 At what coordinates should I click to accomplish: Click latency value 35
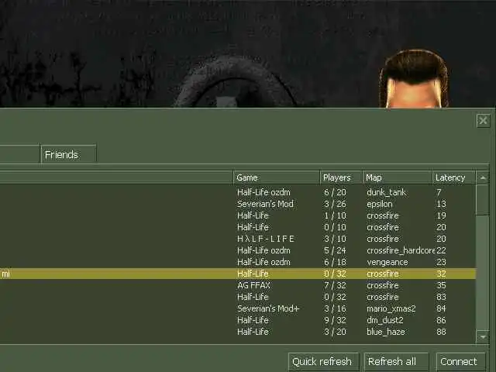click(x=441, y=285)
